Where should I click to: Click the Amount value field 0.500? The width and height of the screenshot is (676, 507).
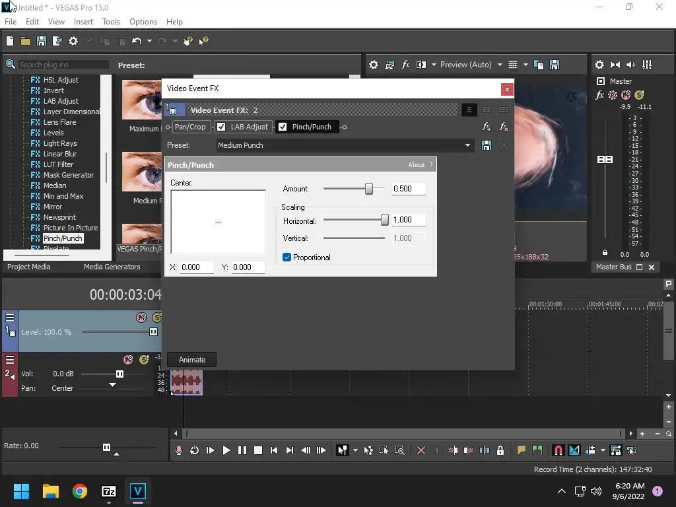409,189
